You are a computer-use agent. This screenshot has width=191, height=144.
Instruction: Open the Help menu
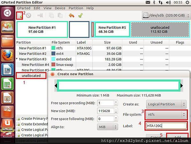[x=90, y=8]
